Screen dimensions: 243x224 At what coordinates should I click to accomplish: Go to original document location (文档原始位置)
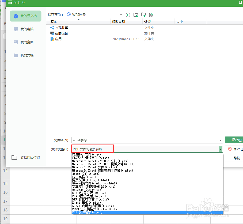(26, 158)
